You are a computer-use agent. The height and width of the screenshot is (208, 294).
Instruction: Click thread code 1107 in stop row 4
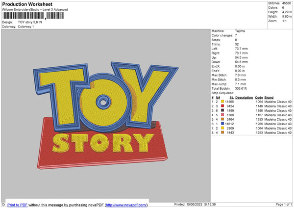pos(259,115)
